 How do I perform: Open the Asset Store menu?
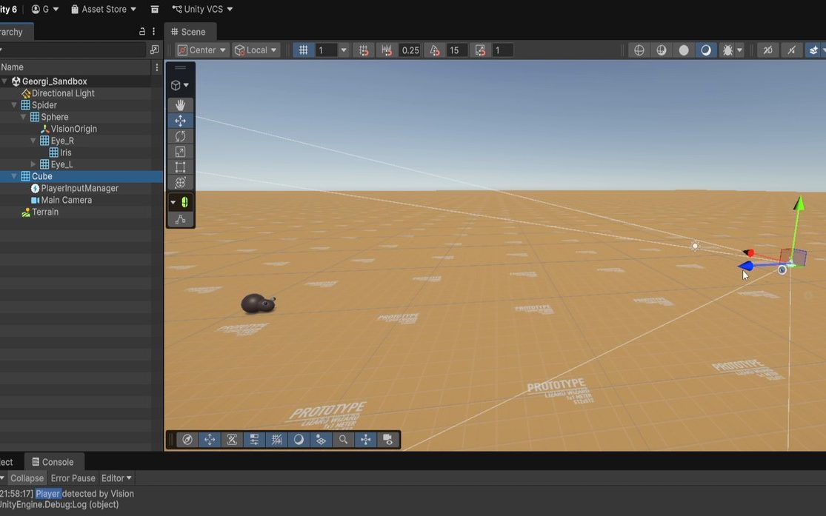coord(104,9)
